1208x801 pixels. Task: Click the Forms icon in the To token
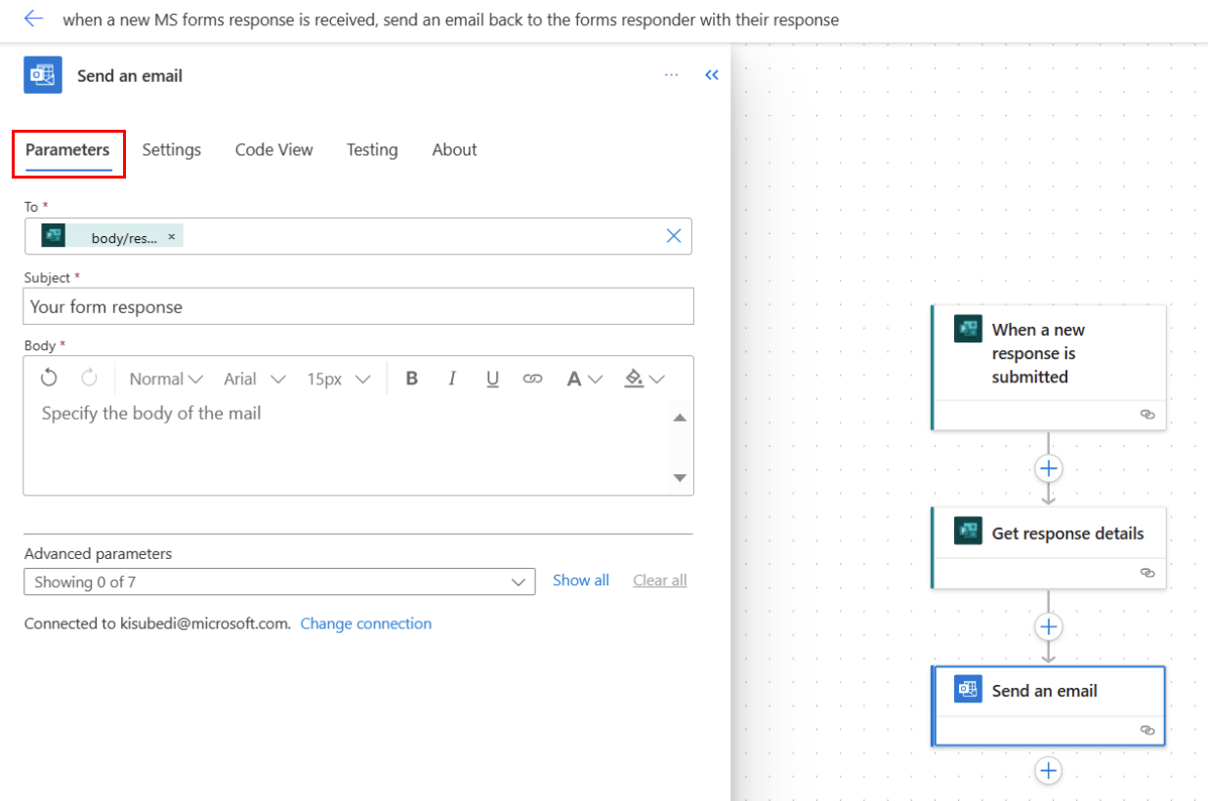point(54,236)
